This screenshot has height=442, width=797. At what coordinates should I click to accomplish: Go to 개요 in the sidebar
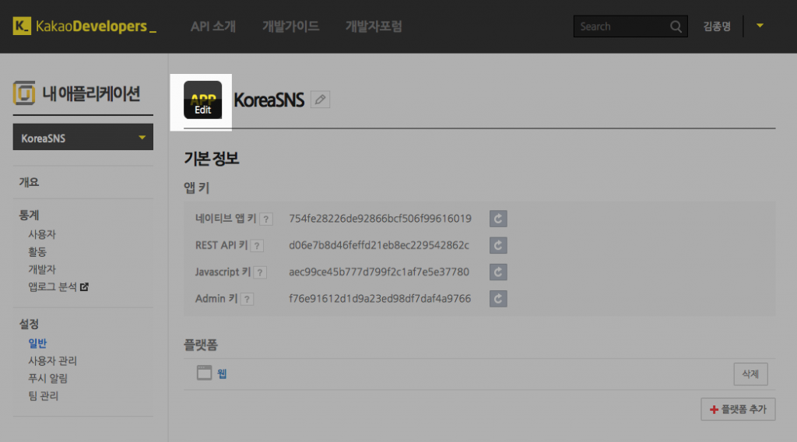point(29,182)
